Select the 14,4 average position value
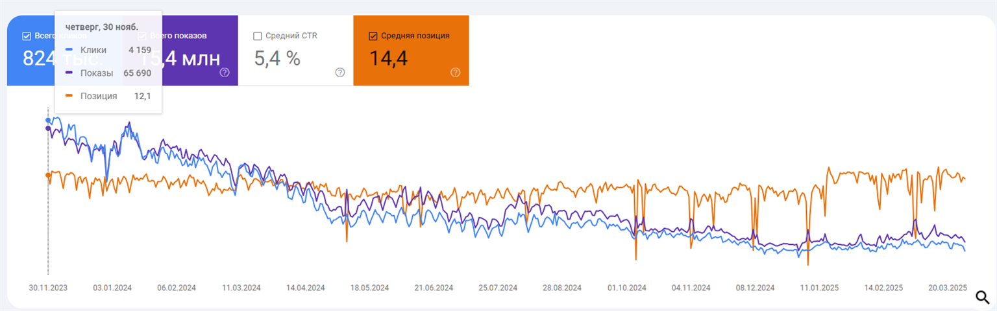The image size is (997, 311). [x=388, y=59]
